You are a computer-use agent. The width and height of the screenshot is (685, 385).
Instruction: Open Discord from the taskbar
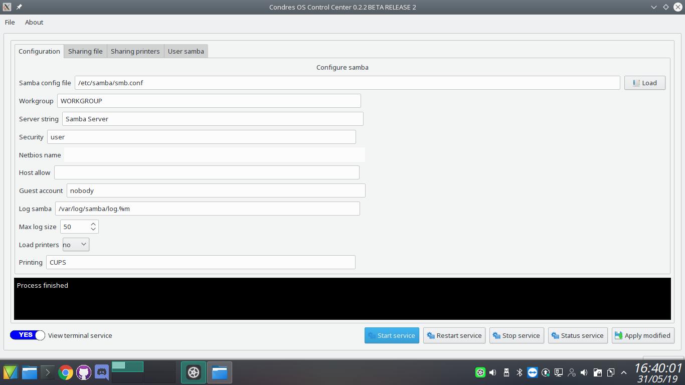tap(102, 372)
